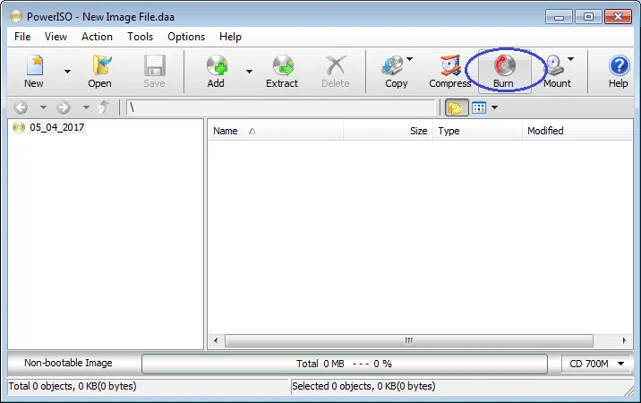This screenshot has height=403, width=641.
Task: Expand the Back history dropdown
Action: click(x=43, y=107)
